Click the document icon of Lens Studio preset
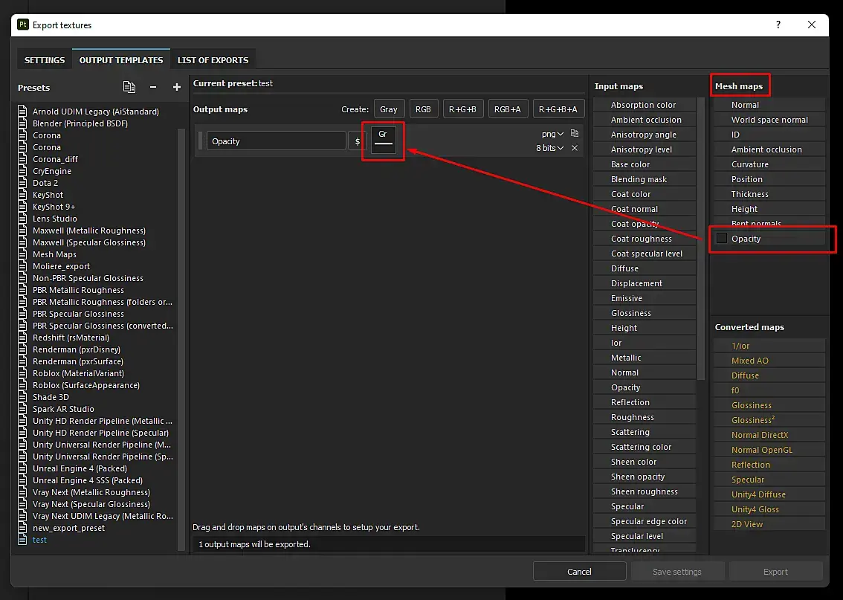The image size is (843, 600). [22, 219]
